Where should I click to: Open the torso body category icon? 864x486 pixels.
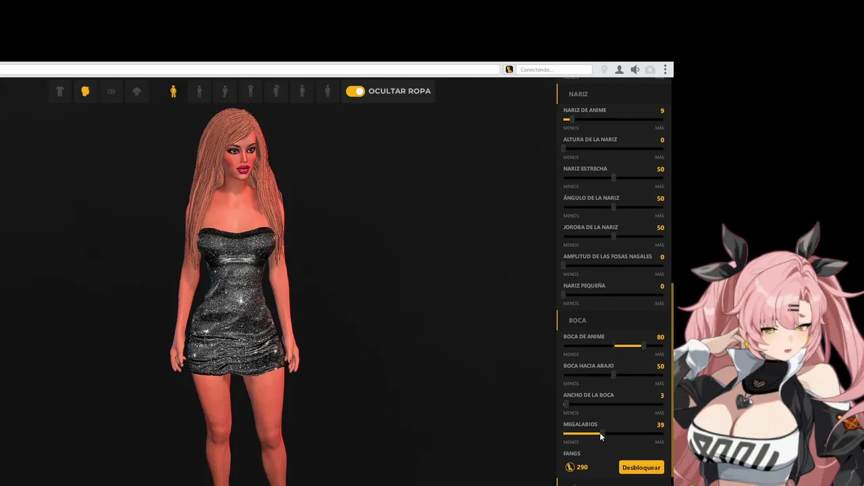pyautogui.click(x=136, y=91)
